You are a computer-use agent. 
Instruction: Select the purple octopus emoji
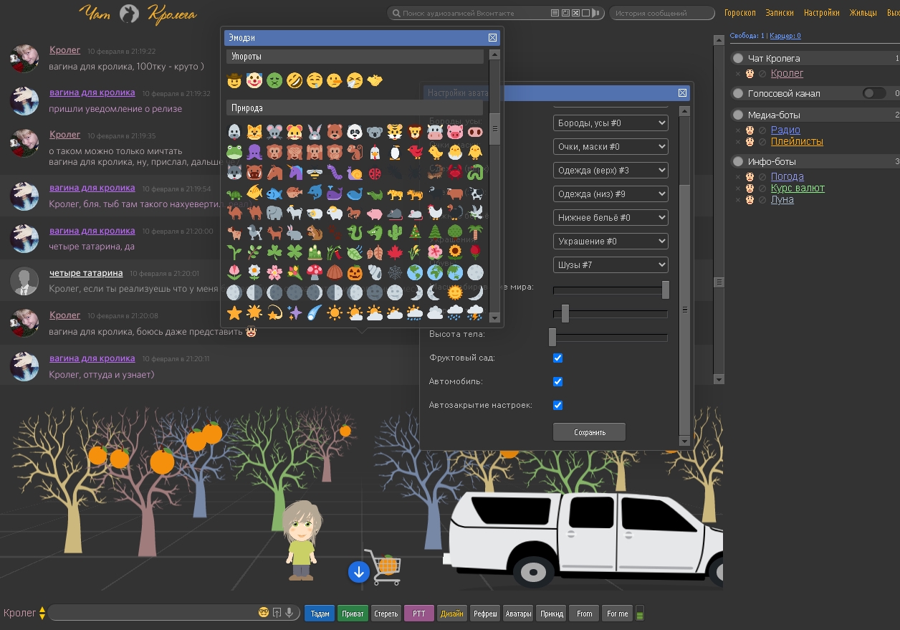click(x=254, y=152)
